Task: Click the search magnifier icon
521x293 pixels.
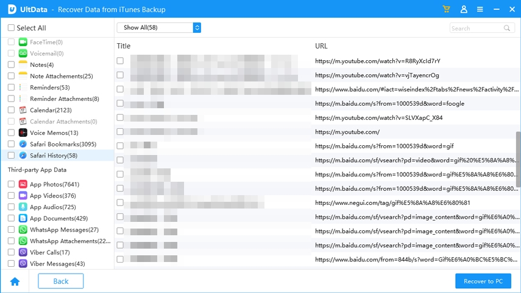Action: (507, 28)
